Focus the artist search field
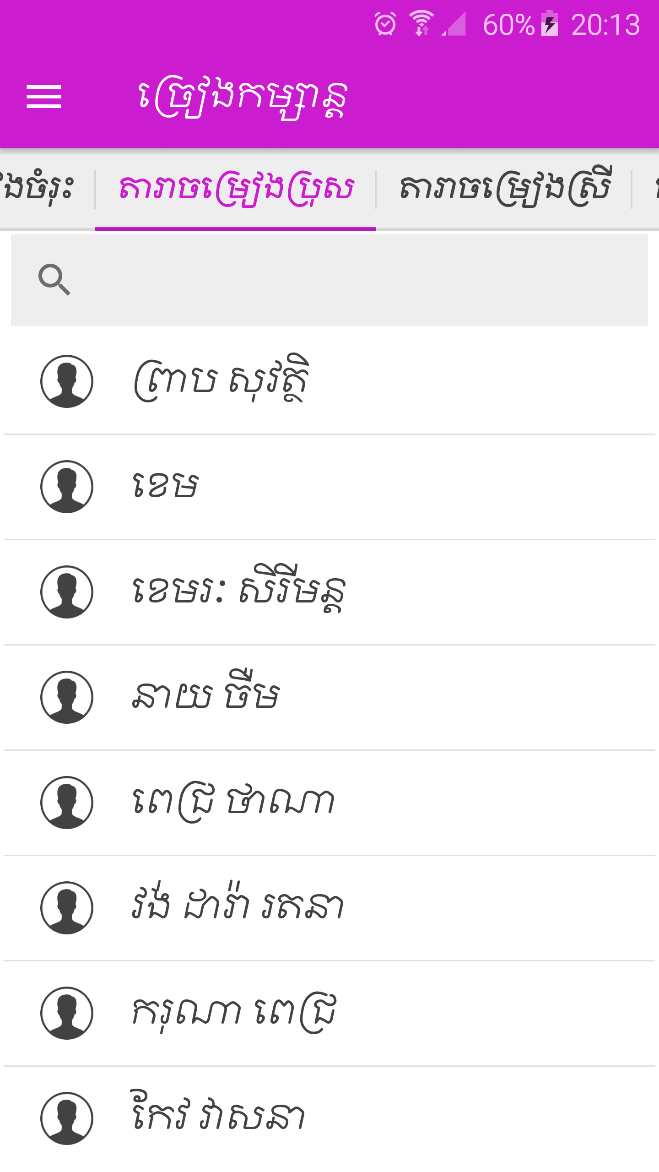Image resolution: width=659 pixels, height=1172 pixels. [329, 280]
